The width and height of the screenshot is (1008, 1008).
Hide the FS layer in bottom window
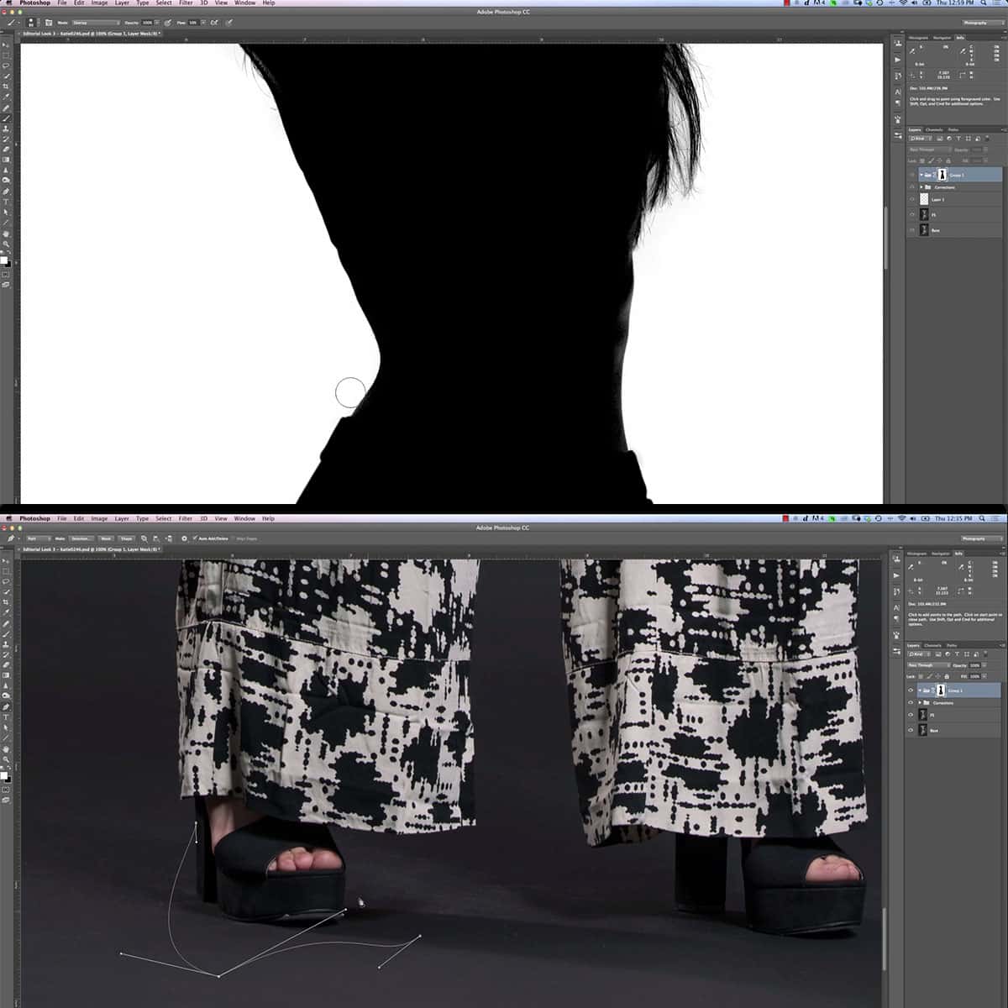(x=911, y=715)
